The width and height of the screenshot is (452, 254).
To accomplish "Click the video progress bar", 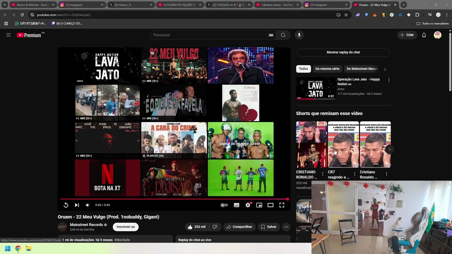I will [174, 199].
